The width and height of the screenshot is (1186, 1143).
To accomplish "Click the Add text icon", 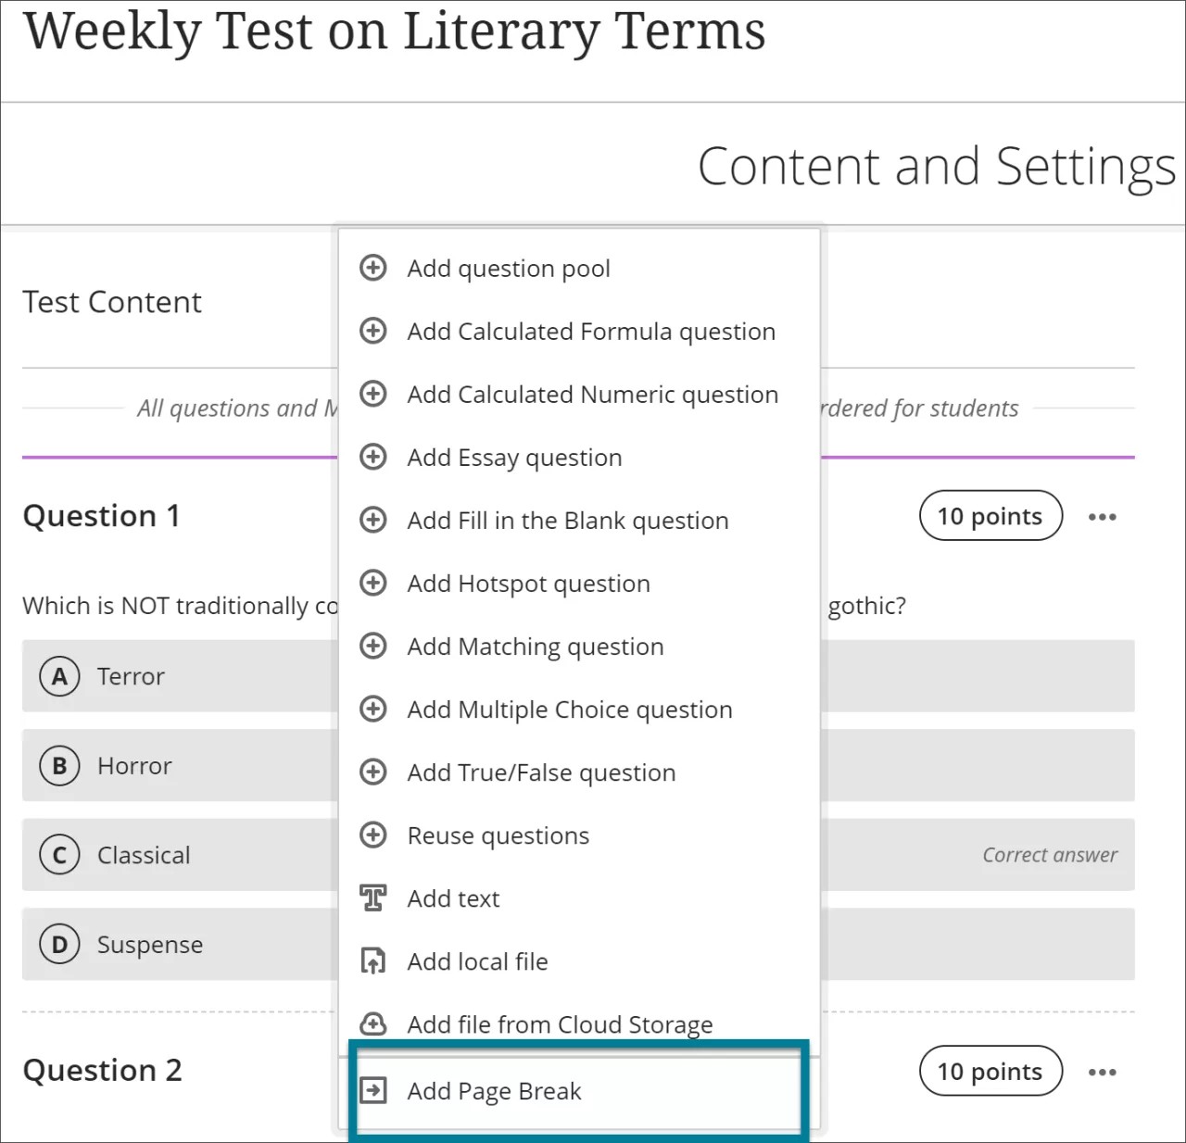I will (x=373, y=898).
